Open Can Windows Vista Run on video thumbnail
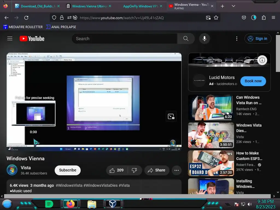 pyautogui.click(x=211, y=107)
